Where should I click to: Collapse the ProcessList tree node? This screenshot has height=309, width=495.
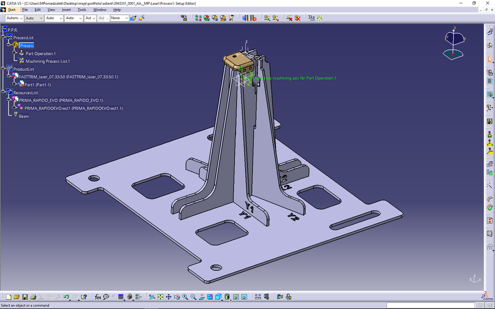(x=4, y=38)
